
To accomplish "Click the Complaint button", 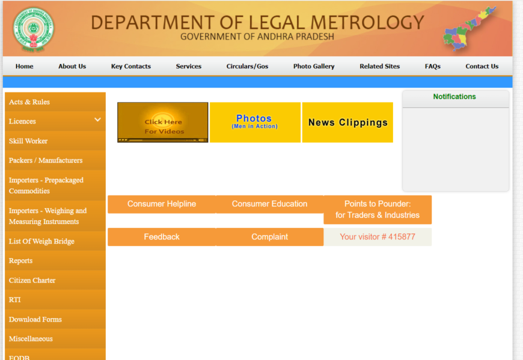I will (269, 237).
